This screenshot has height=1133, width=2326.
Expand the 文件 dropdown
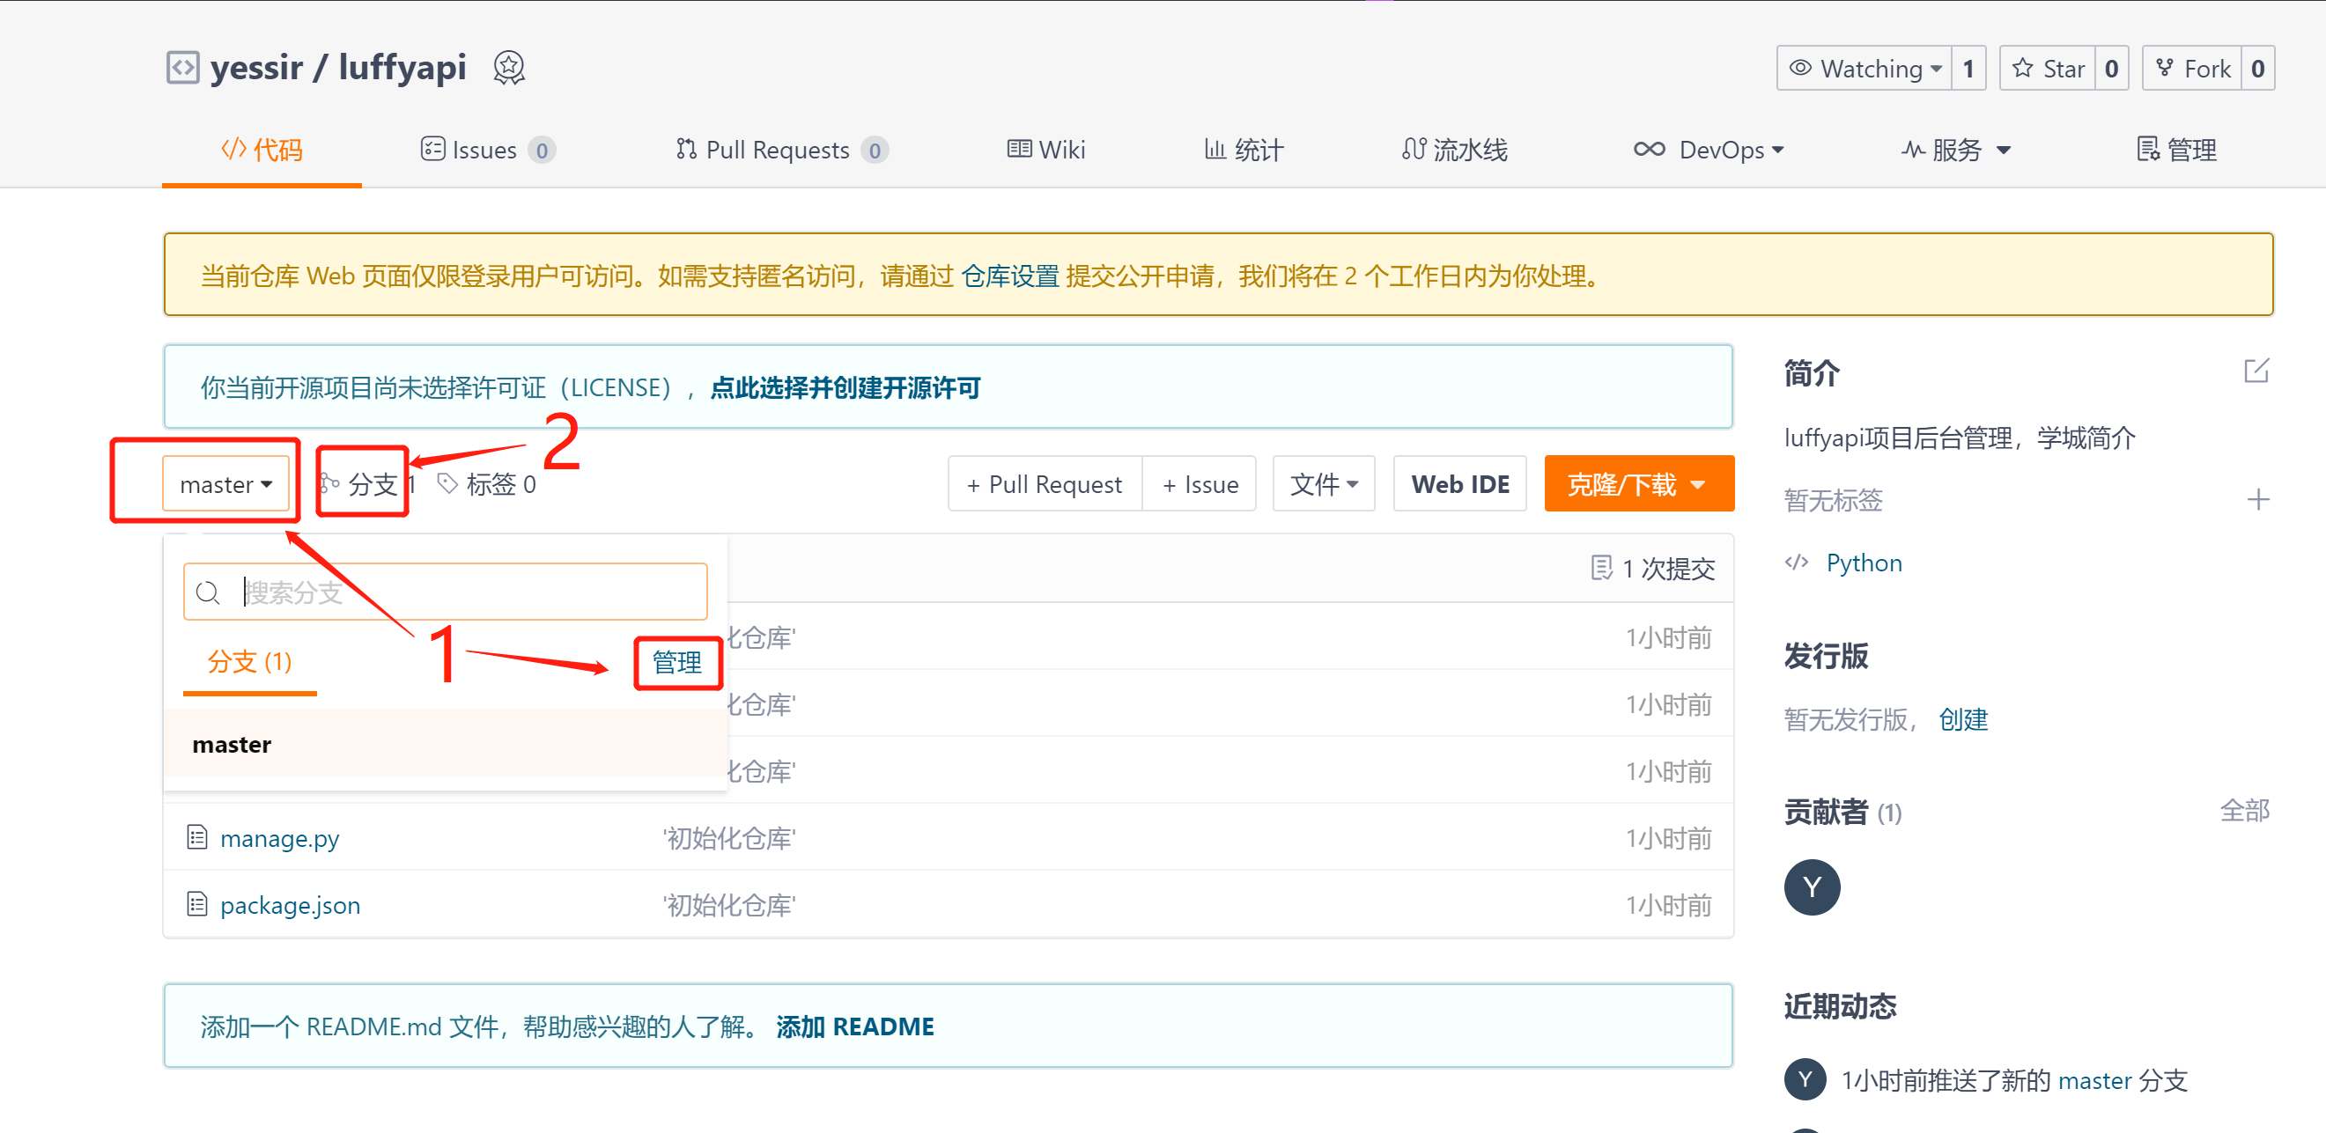(1323, 484)
